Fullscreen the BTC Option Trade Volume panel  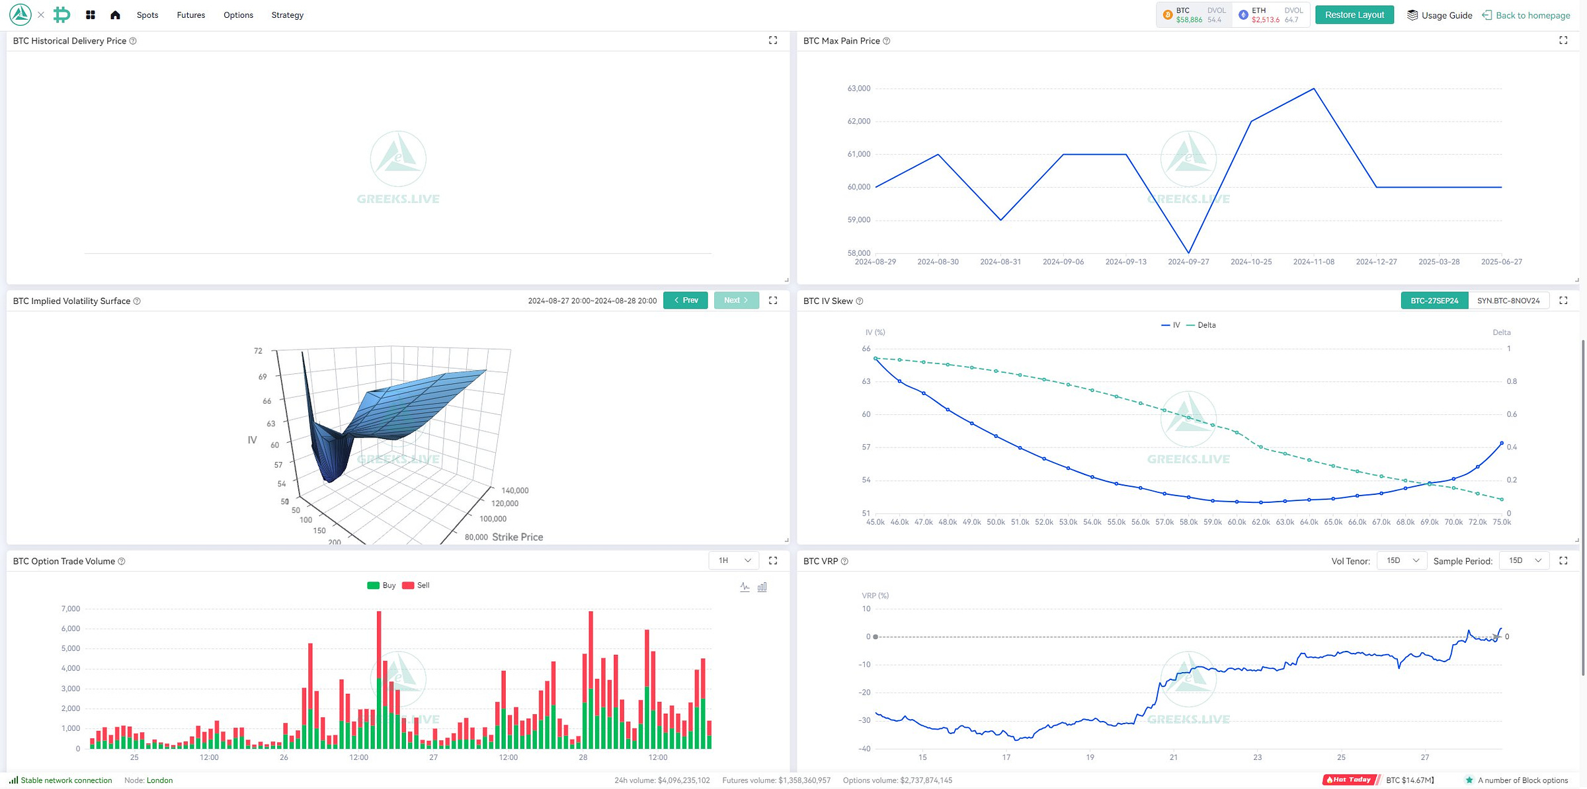click(x=773, y=560)
